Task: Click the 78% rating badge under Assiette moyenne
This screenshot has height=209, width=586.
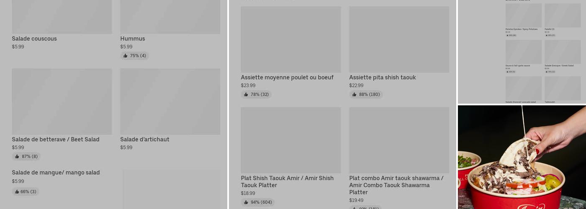Action: pos(256,94)
